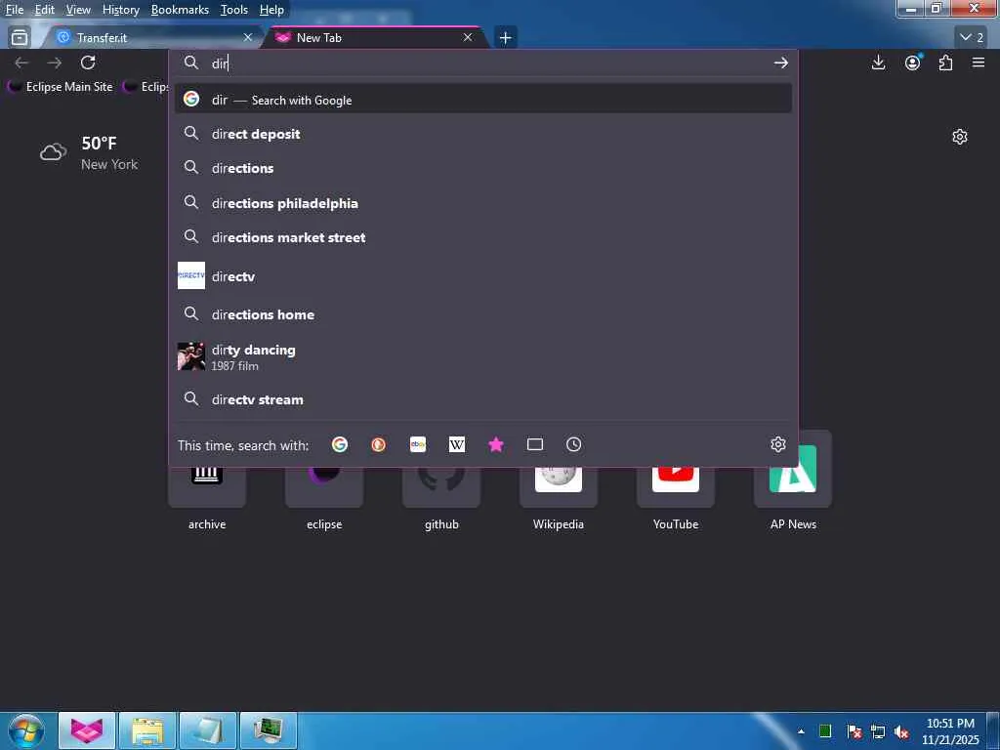Viewport: 1000px width, 750px height.
Task: Search bookmarks using the star icon
Action: point(495,444)
